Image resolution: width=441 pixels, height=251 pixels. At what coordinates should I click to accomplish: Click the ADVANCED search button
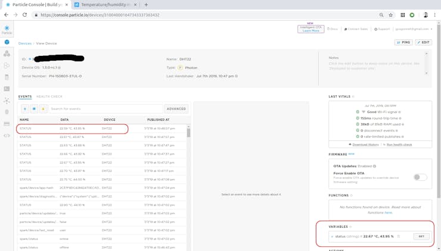pos(176,109)
